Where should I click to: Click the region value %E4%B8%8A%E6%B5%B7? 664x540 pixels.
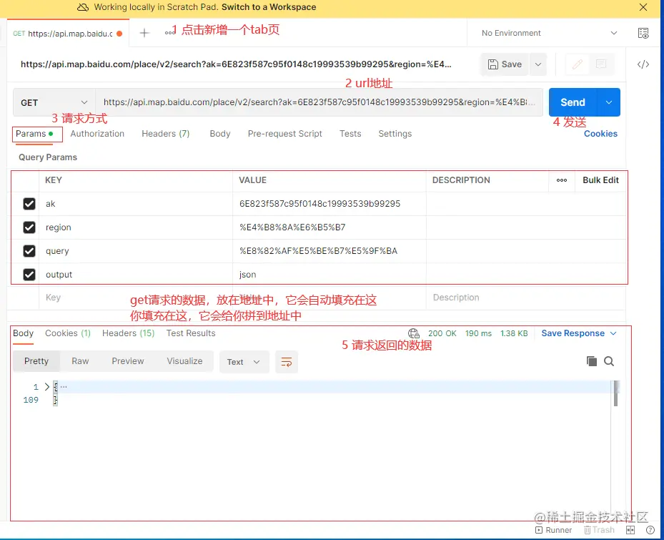coord(292,227)
